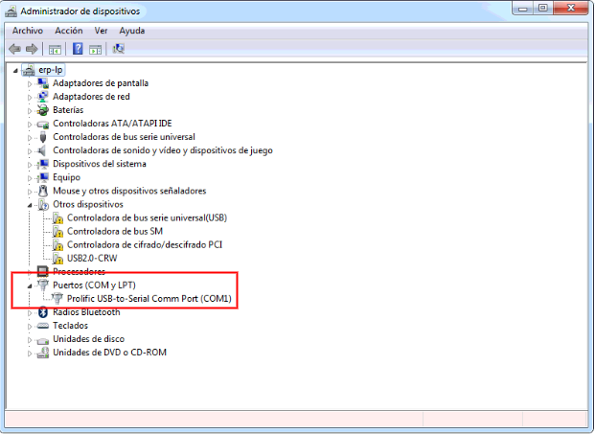
Task: Collapse the erp-lp root node
Action: pyautogui.click(x=15, y=71)
